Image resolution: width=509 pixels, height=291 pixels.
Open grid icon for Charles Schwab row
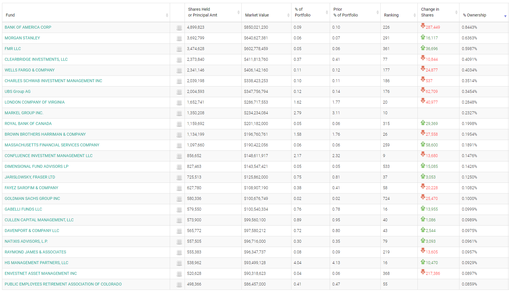[x=179, y=81]
